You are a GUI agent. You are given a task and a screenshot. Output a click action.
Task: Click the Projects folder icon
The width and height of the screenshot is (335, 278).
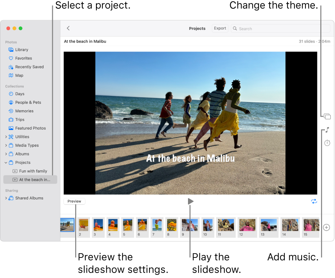tap(11, 162)
